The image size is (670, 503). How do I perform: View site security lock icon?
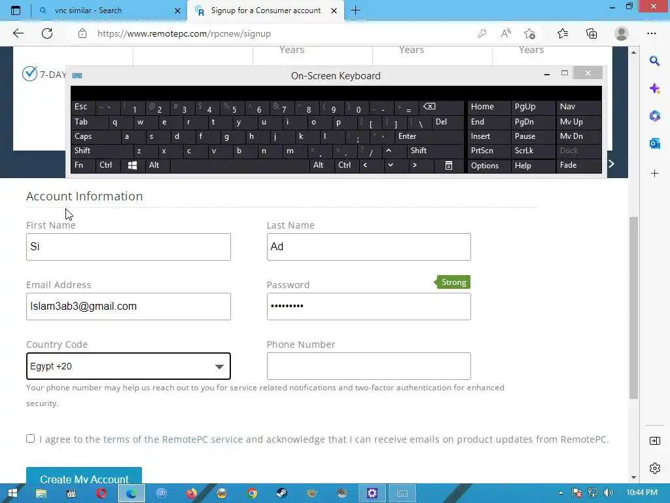click(x=82, y=33)
